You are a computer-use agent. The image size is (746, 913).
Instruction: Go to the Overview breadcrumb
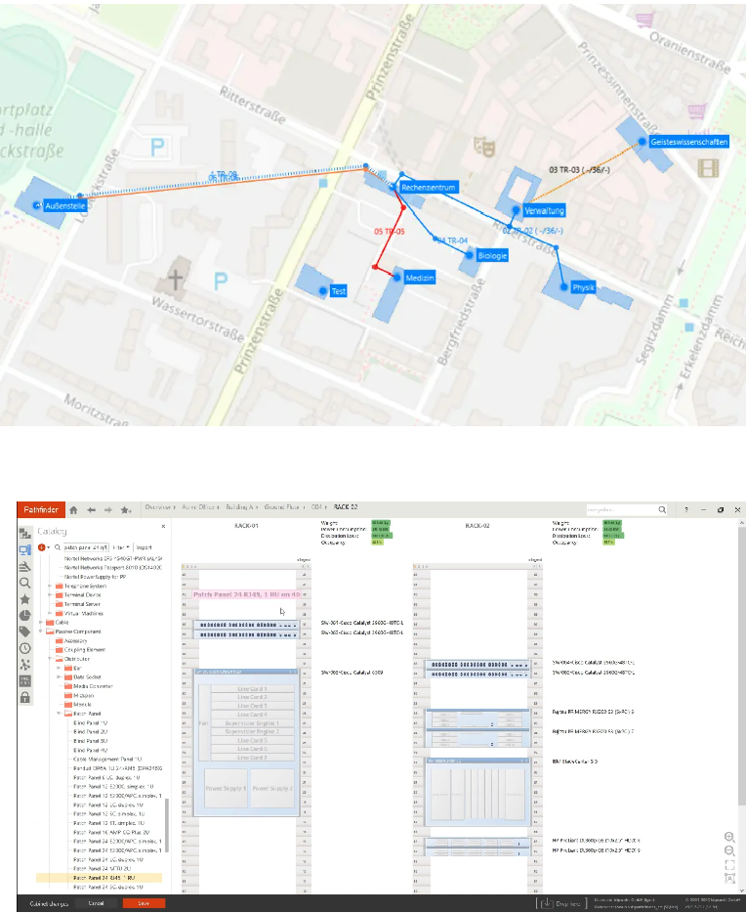coord(158,508)
